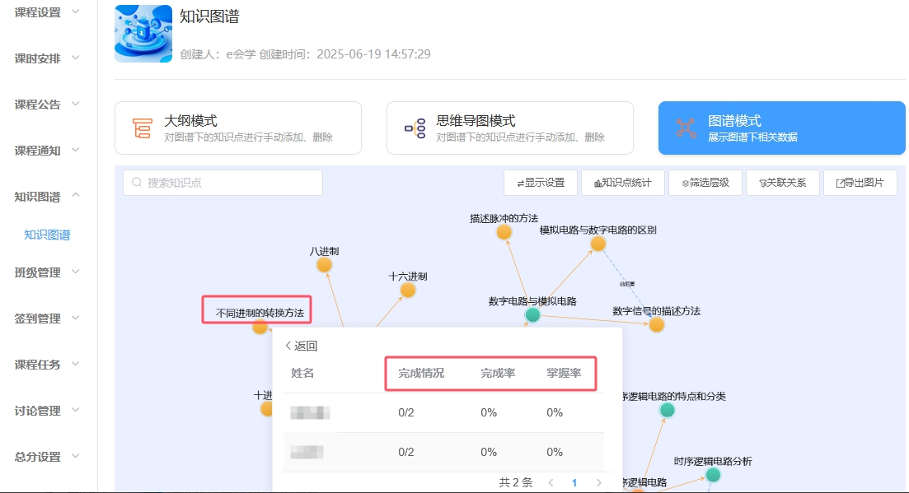909x493 pixels.
Task: Select the 八进制 orange node
Action: [x=325, y=264]
